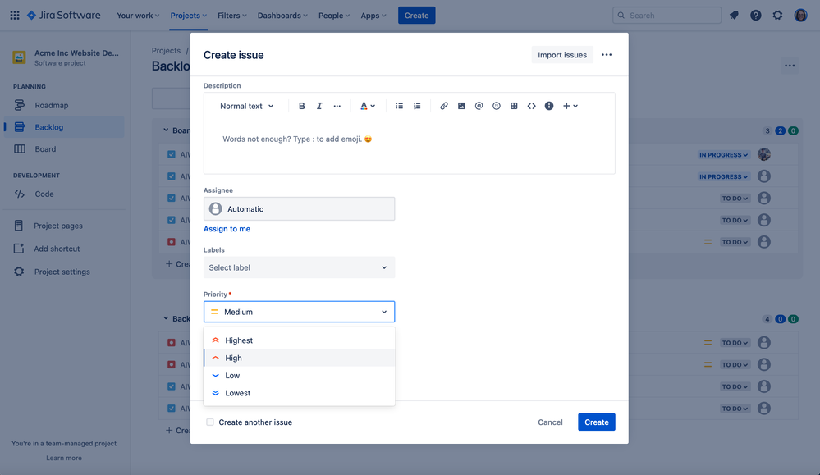Viewport: 820px width, 475px height.
Task: Insert an info panel icon
Action: [x=548, y=106]
